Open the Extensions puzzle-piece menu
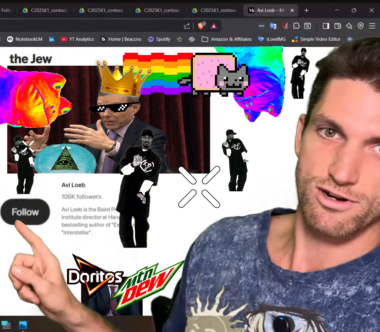The width and height of the screenshot is (380, 332). [x=296, y=26]
